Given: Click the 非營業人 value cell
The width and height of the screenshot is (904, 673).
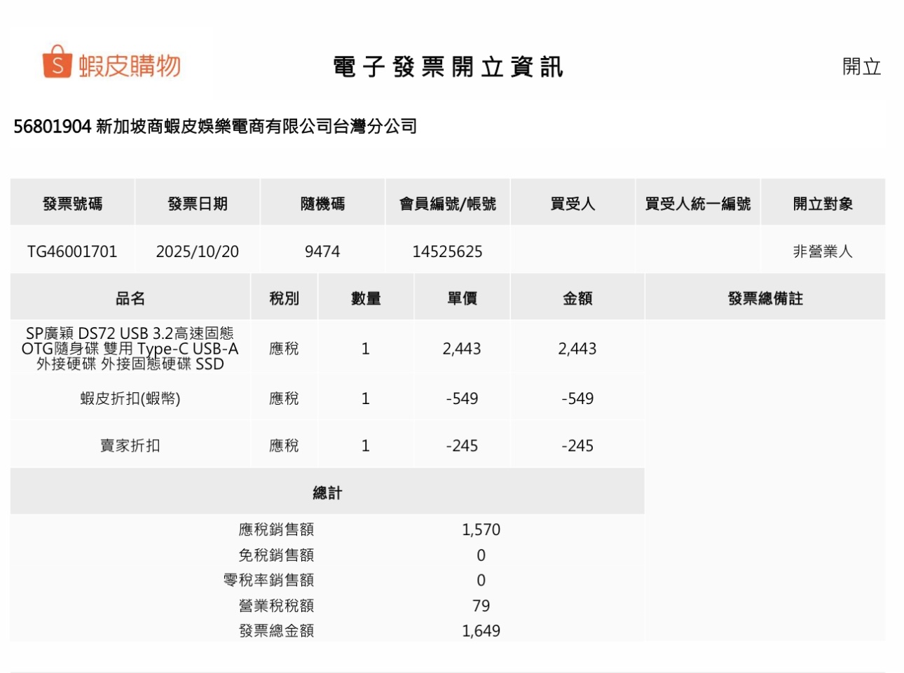Looking at the screenshot, I should (x=822, y=251).
